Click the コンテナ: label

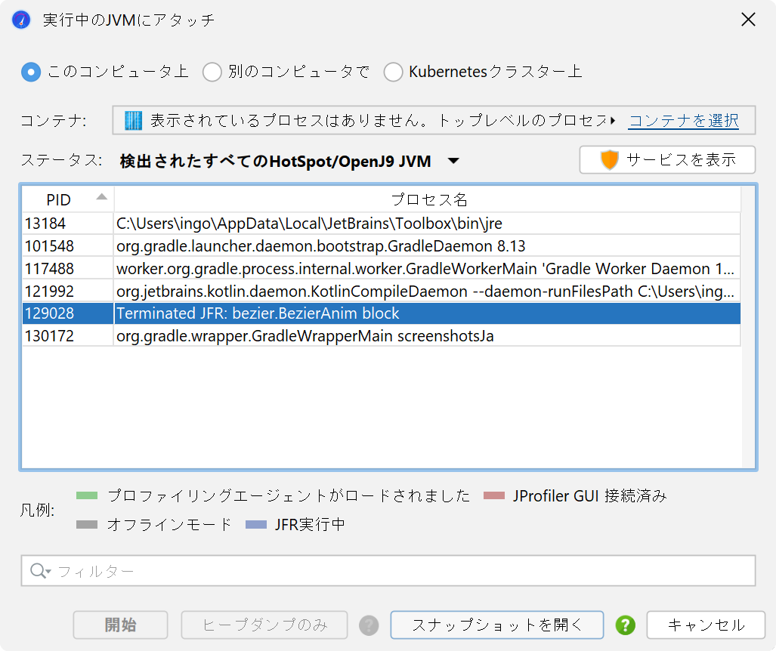pyautogui.click(x=54, y=121)
